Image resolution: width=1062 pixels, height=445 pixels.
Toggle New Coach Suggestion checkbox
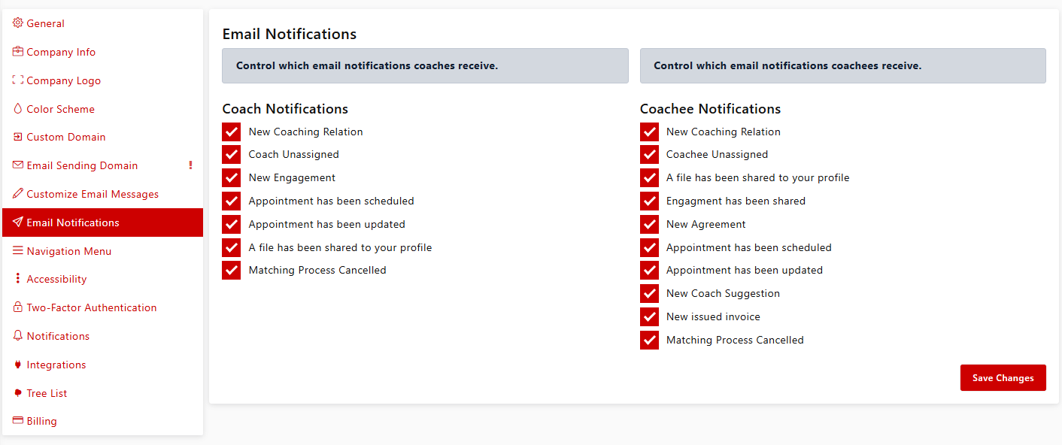649,294
